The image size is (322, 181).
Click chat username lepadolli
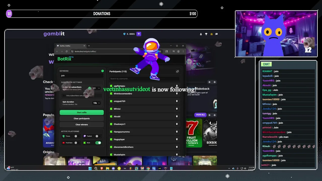pos(267,76)
